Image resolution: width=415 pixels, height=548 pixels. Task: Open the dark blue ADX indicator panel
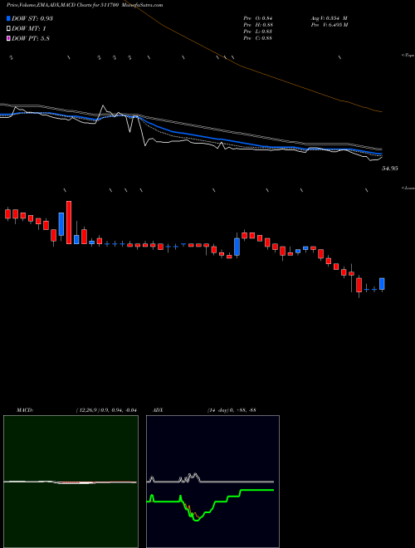212,482
